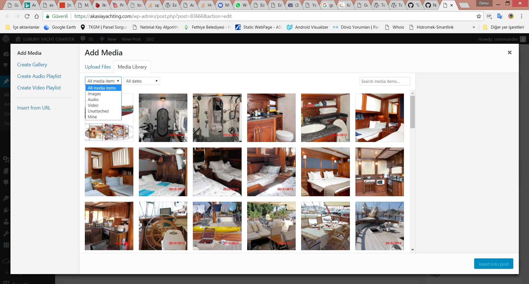Click Create Audio Playlist link
This screenshot has width=529, height=284.
pos(39,76)
